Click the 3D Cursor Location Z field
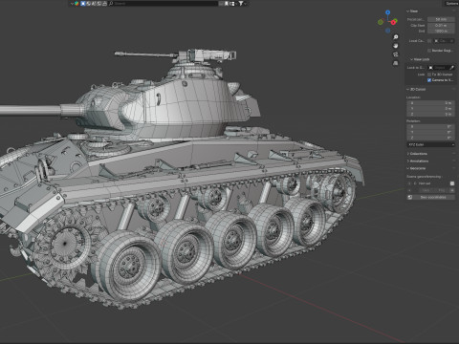This screenshot has height=344, width=459. (431, 114)
